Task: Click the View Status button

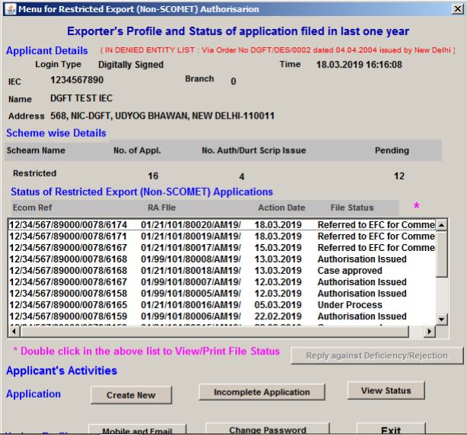Action: click(x=386, y=391)
